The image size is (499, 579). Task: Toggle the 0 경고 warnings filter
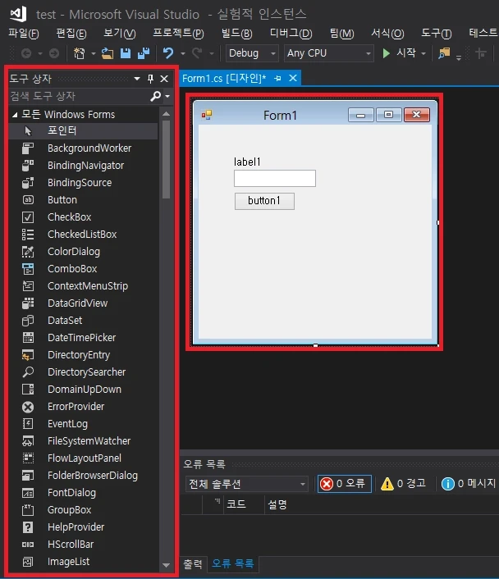point(404,484)
